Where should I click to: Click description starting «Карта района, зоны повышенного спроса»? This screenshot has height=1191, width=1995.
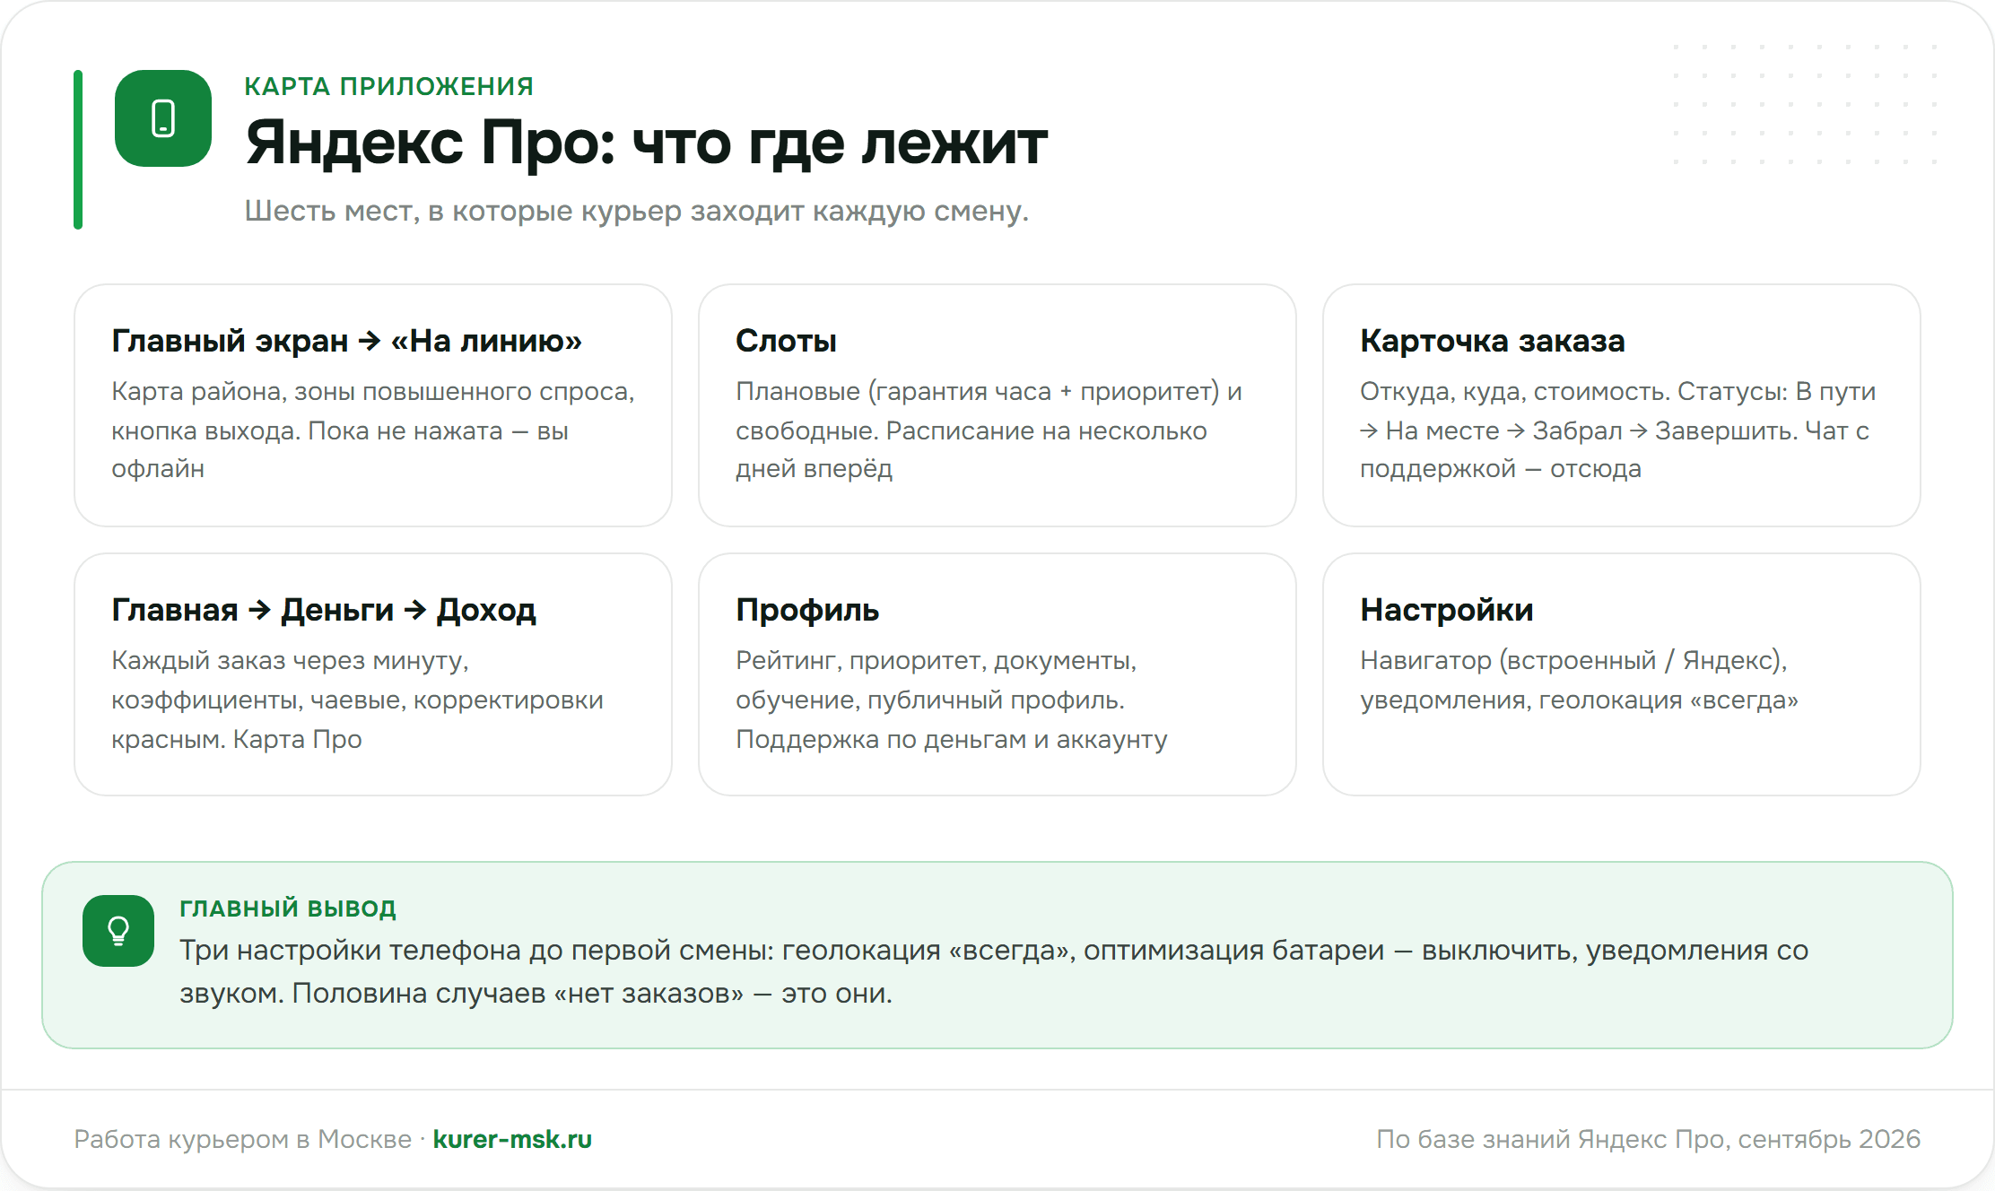click(x=373, y=430)
